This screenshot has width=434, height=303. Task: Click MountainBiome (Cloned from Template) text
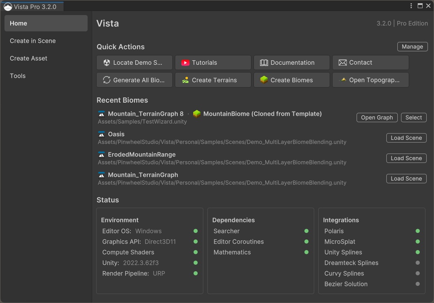[x=262, y=114]
